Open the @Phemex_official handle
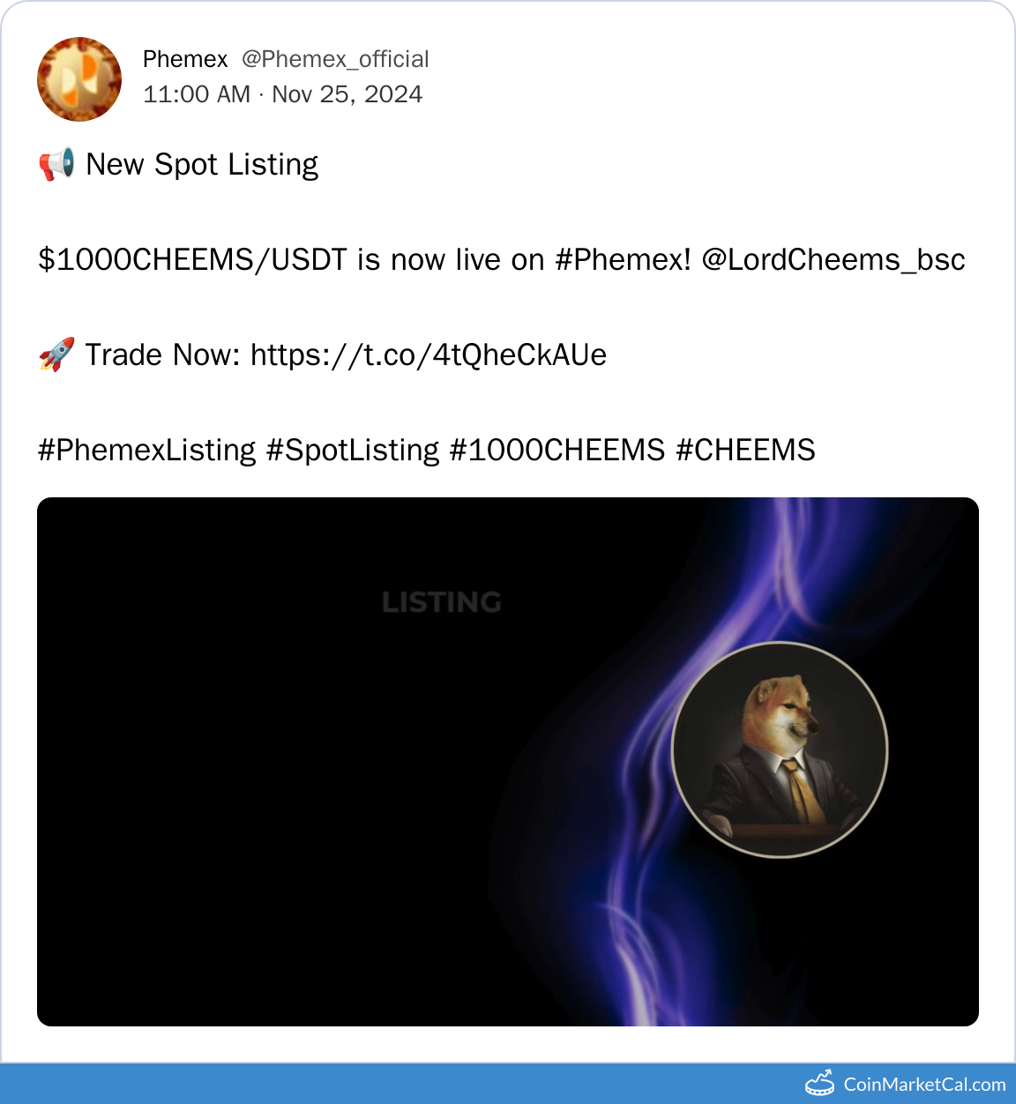The width and height of the screenshot is (1016, 1104). [x=335, y=59]
